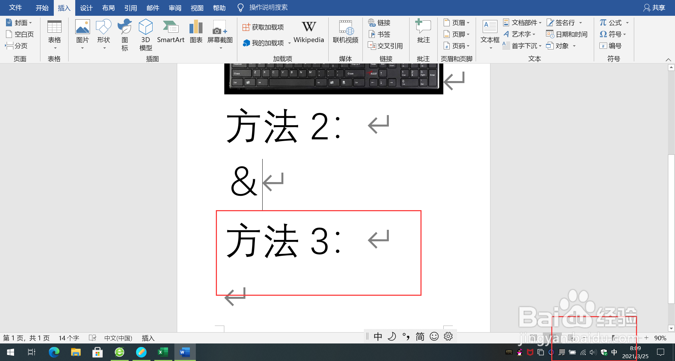Insert a Wikipedia add-in
The image size is (675, 361).
pyautogui.click(x=309, y=33)
